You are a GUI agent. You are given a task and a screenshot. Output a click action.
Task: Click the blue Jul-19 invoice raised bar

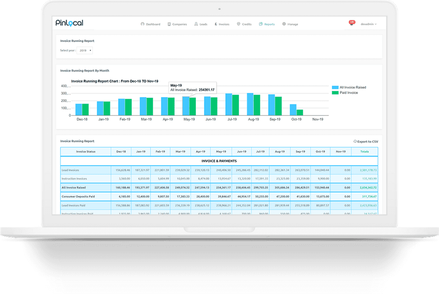(x=229, y=104)
